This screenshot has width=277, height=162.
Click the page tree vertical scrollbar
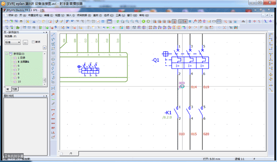click(44, 69)
